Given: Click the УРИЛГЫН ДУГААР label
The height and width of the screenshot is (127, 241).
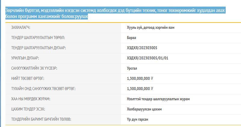Looking at the screenshot, I should pyautogui.click(x=25, y=58).
